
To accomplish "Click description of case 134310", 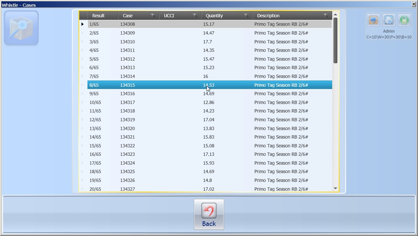I will tap(281, 42).
